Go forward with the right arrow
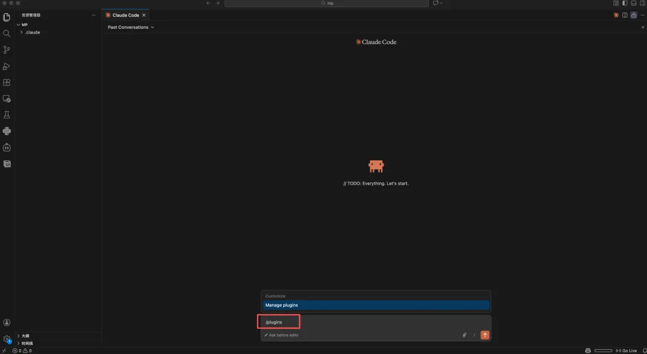Viewport: 647px width, 354px height. coord(218,3)
